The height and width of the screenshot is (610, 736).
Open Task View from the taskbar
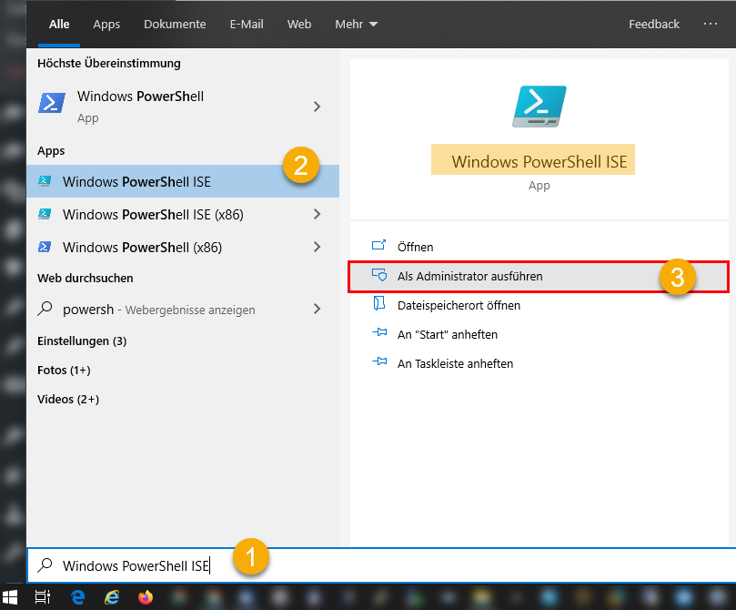[43, 597]
